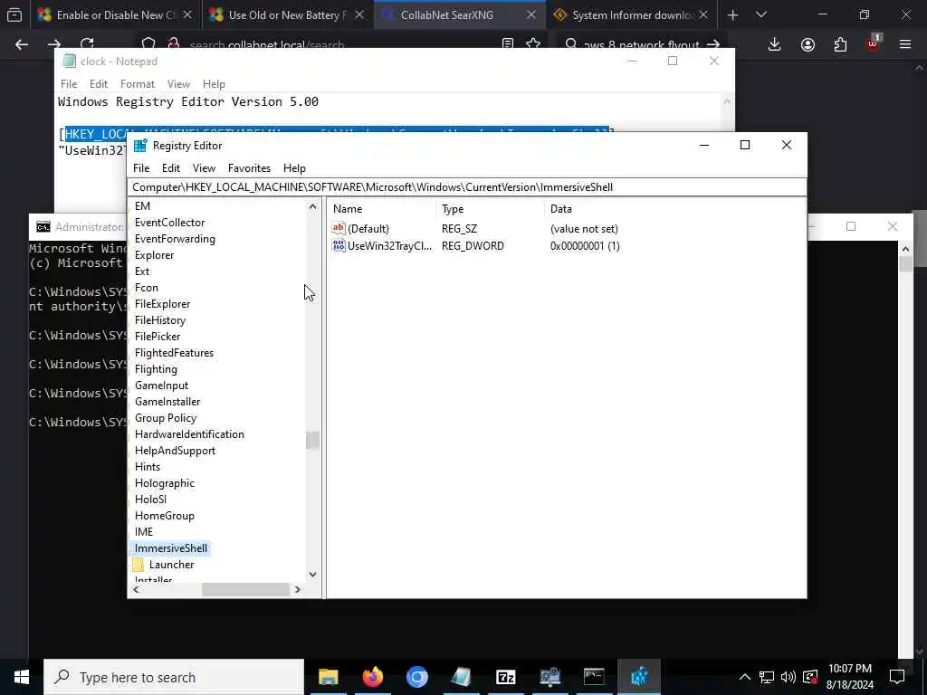Select the EventCollector registry key
This screenshot has width=927, height=695.
tap(169, 223)
